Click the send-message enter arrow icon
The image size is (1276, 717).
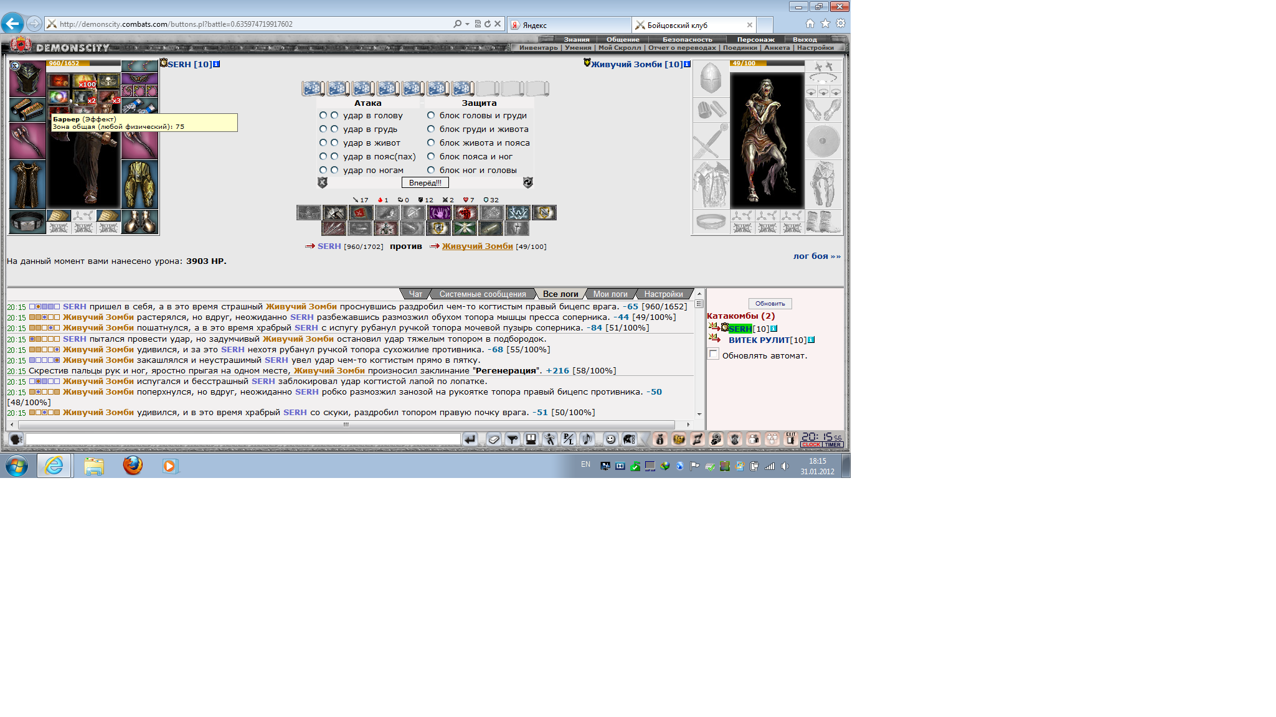tap(470, 439)
